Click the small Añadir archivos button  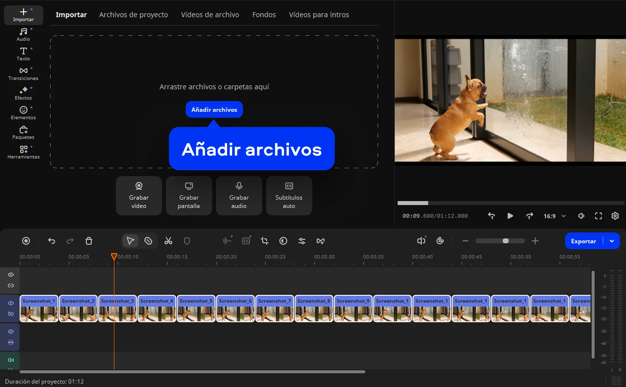(214, 110)
